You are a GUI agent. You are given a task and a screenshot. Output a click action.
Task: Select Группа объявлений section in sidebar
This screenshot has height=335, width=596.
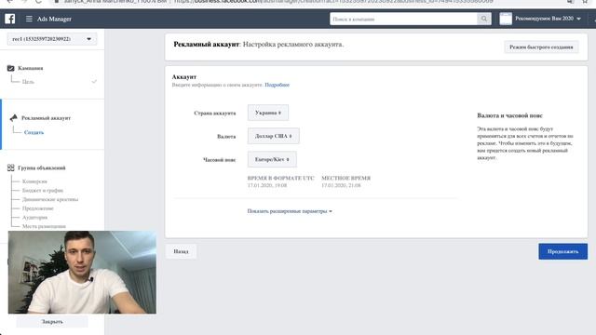(x=42, y=167)
